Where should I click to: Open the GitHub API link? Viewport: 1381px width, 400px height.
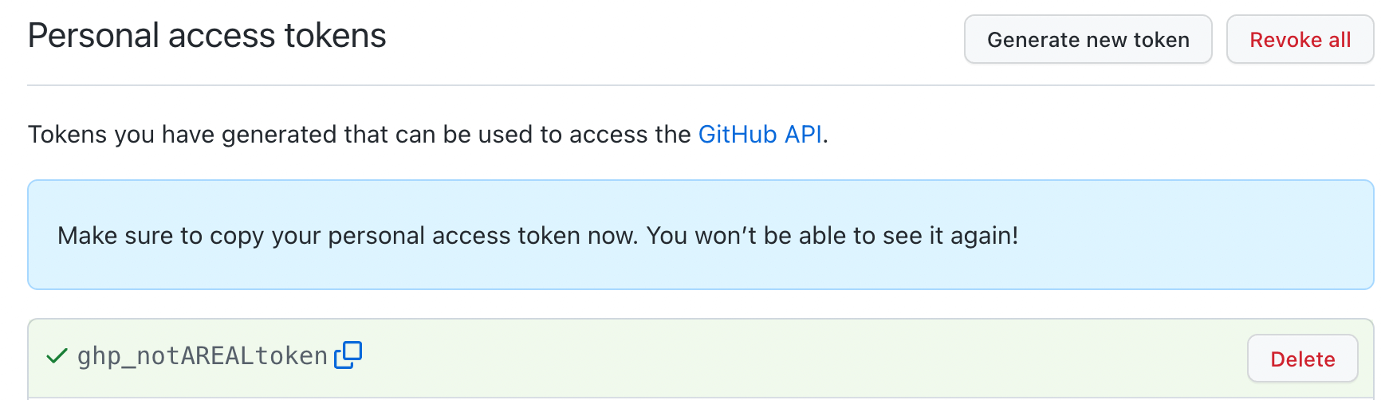[x=759, y=135]
